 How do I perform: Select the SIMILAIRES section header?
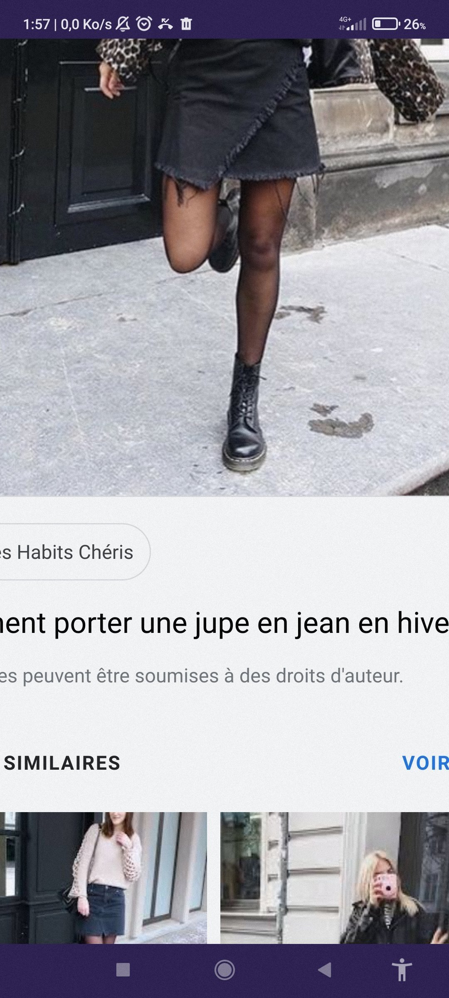point(62,763)
